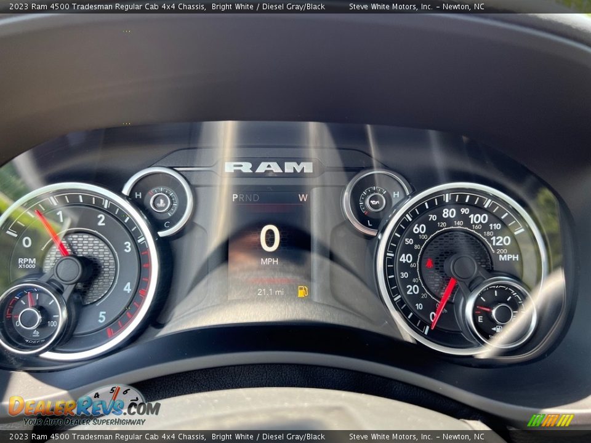Click the tachometer red needle
The image size is (591, 443).
[52, 233]
